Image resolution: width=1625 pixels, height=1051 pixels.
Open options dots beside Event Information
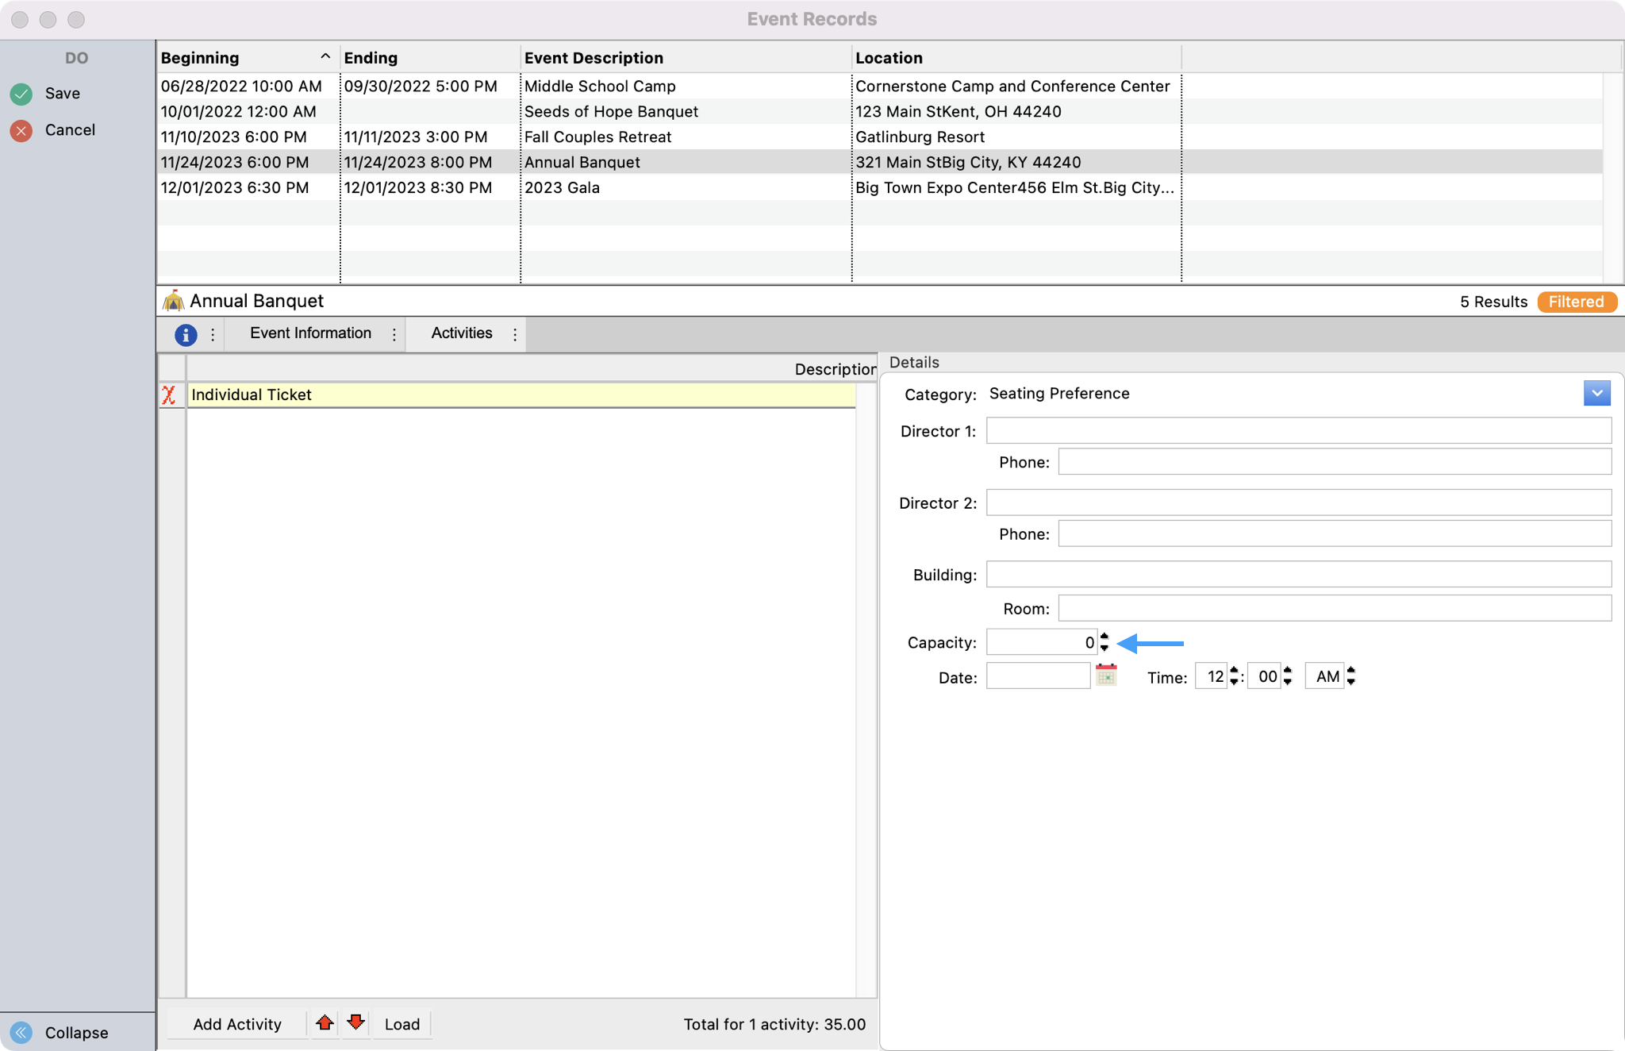click(394, 334)
